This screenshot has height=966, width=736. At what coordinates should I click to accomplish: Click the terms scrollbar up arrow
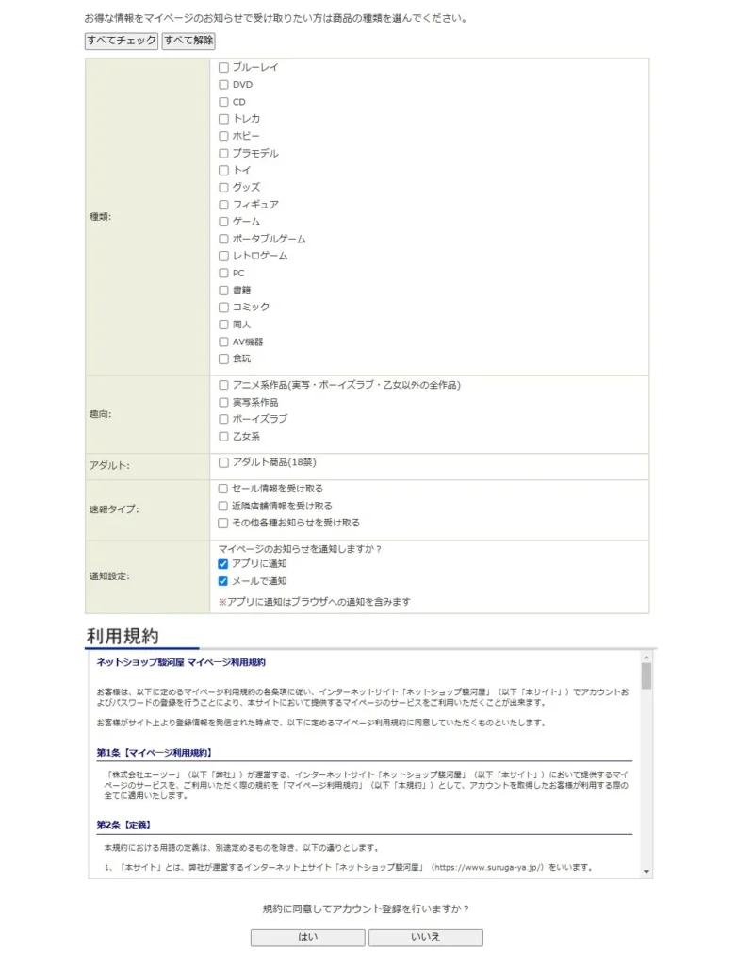tap(646, 658)
